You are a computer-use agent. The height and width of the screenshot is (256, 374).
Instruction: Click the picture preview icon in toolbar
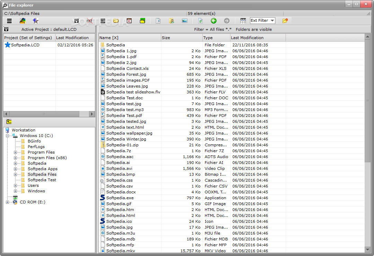click(185, 21)
